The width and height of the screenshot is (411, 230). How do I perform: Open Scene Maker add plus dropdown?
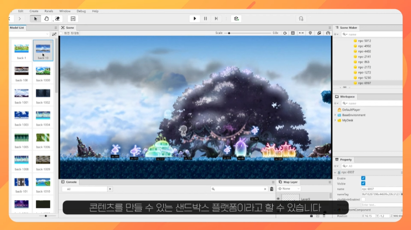click(x=337, y=34)
